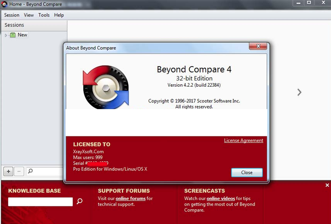Image resolution: width=331 pixels, height=224 pixels.
Task: Click the minus button to remove session
Action: click(x=19, y=171)
